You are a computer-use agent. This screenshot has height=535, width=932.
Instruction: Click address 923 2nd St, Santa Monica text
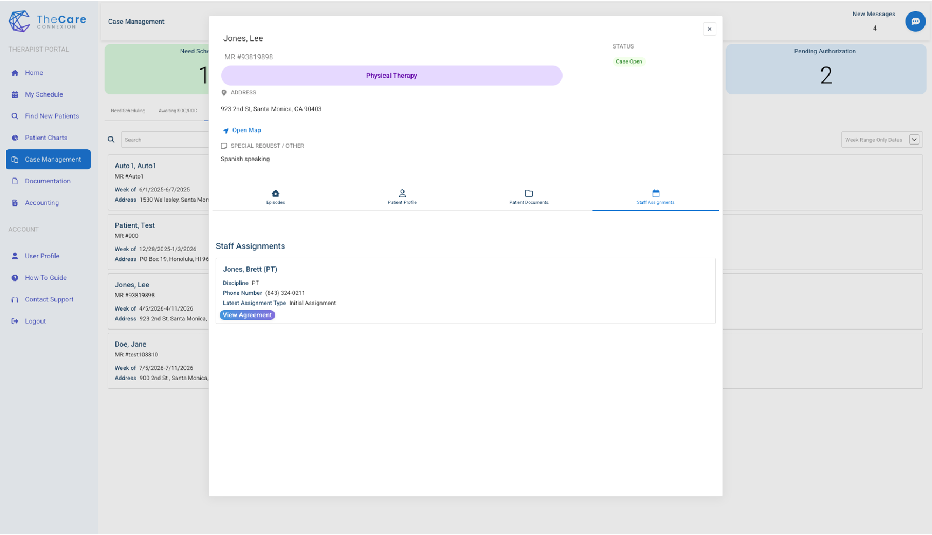click(271, 109)
